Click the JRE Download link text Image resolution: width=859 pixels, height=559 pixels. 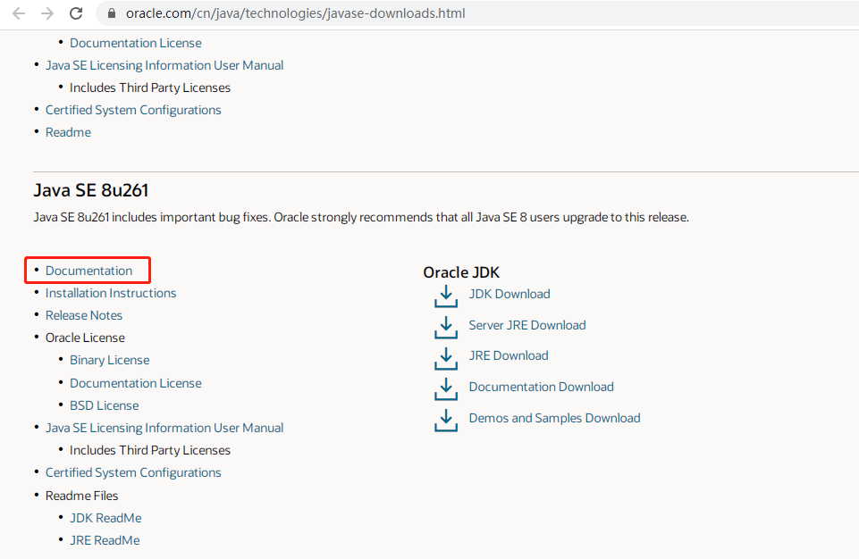tap(509, 356)
